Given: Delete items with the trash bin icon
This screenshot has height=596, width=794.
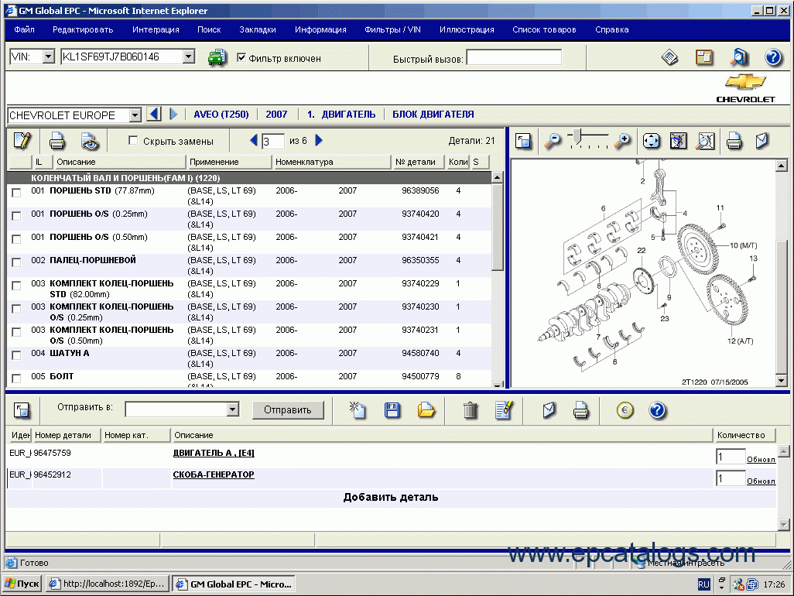Looking at the screenshot, I should [x=471, y=410].
